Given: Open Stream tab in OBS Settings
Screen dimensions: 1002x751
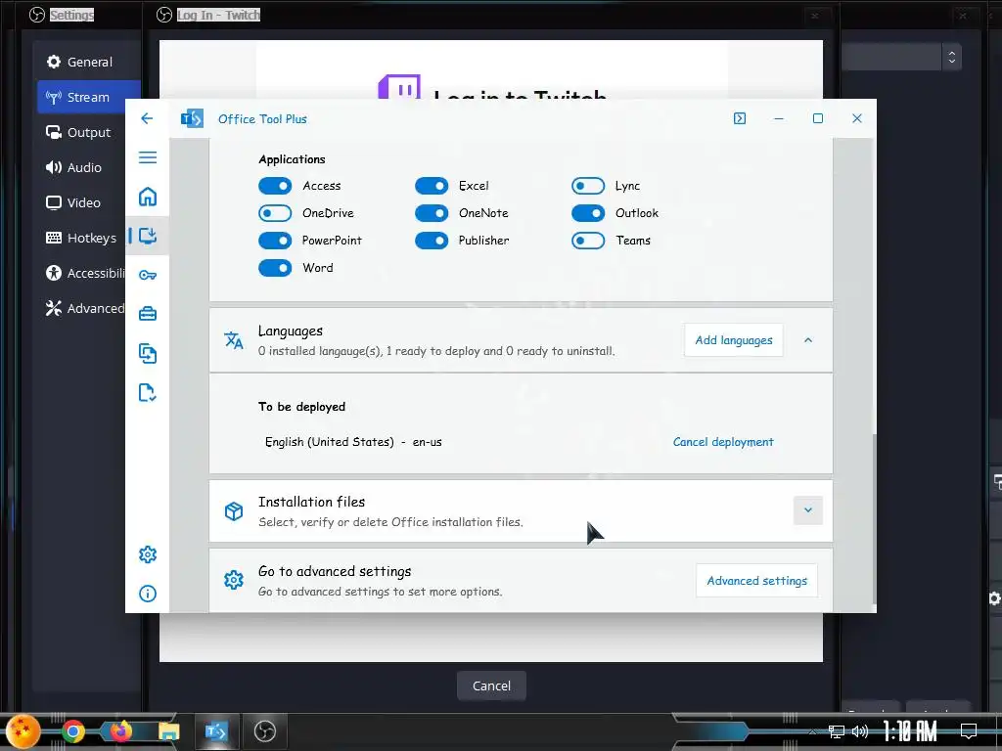Looking at the screenshot, I should tap(89, 97).
